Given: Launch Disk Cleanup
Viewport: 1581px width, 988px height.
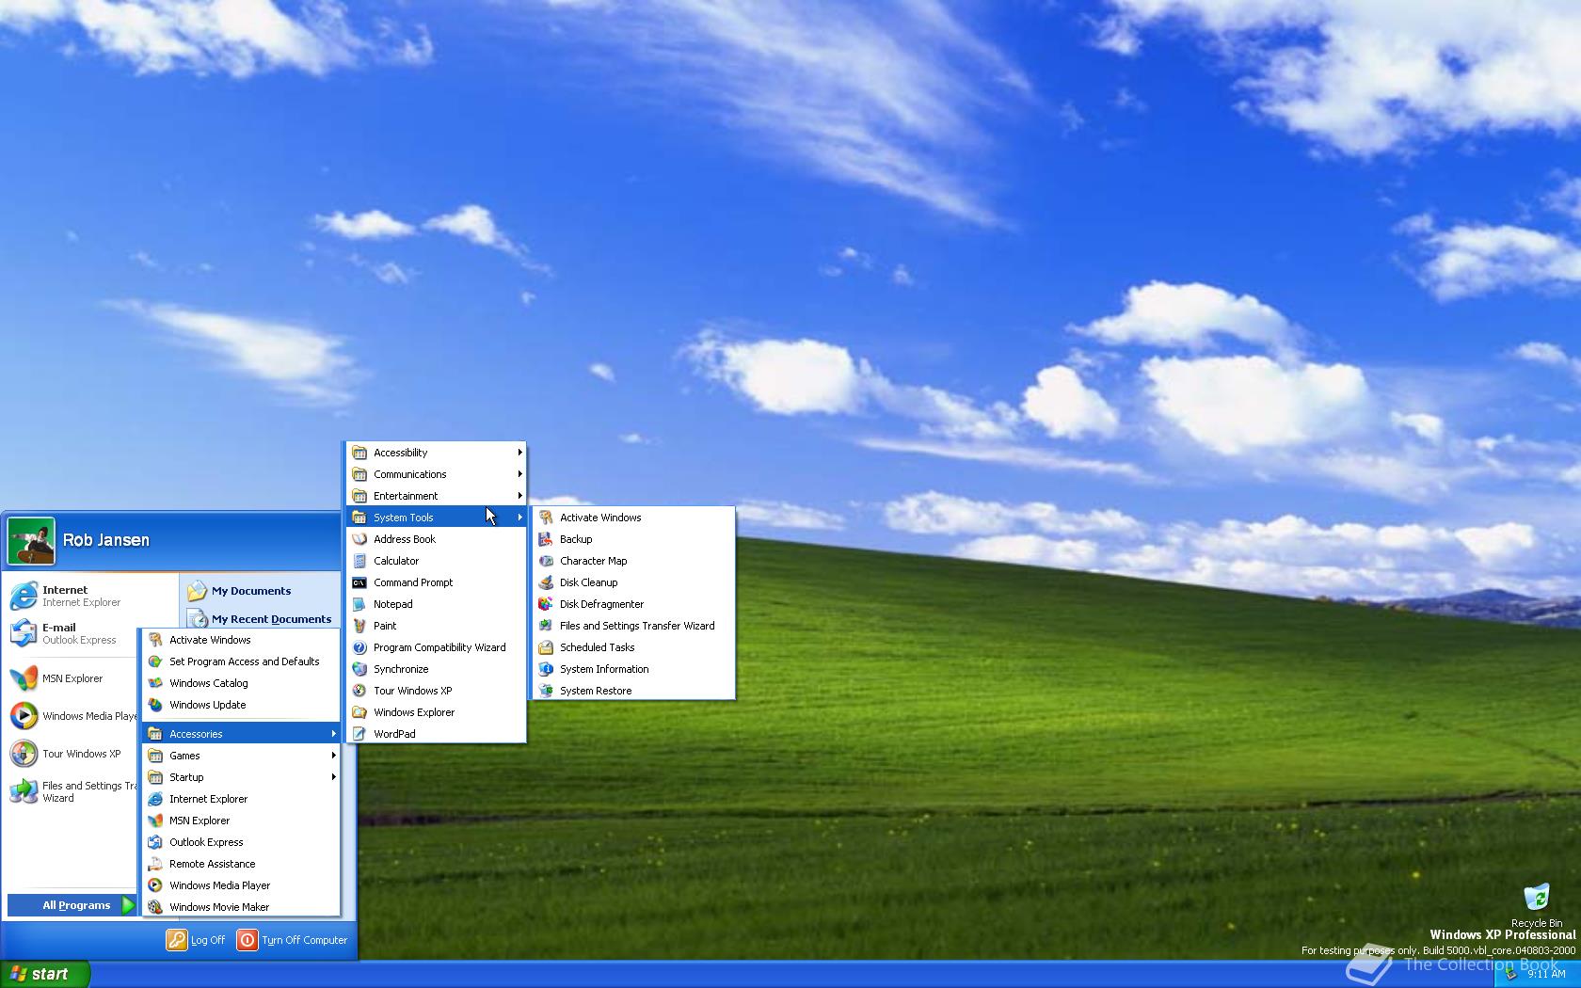Looking at the screenshot, I should point(588,582).
